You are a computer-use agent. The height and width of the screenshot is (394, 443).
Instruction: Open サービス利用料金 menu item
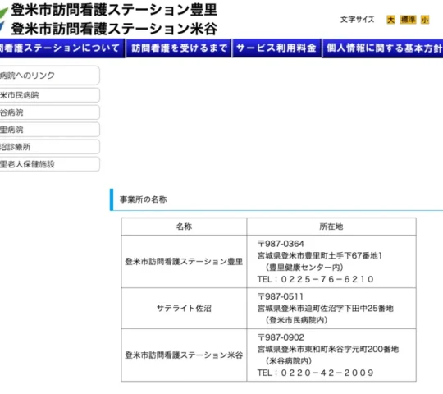coord(276,48)
